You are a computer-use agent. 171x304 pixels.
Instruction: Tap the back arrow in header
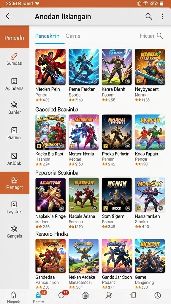point(9,16)
